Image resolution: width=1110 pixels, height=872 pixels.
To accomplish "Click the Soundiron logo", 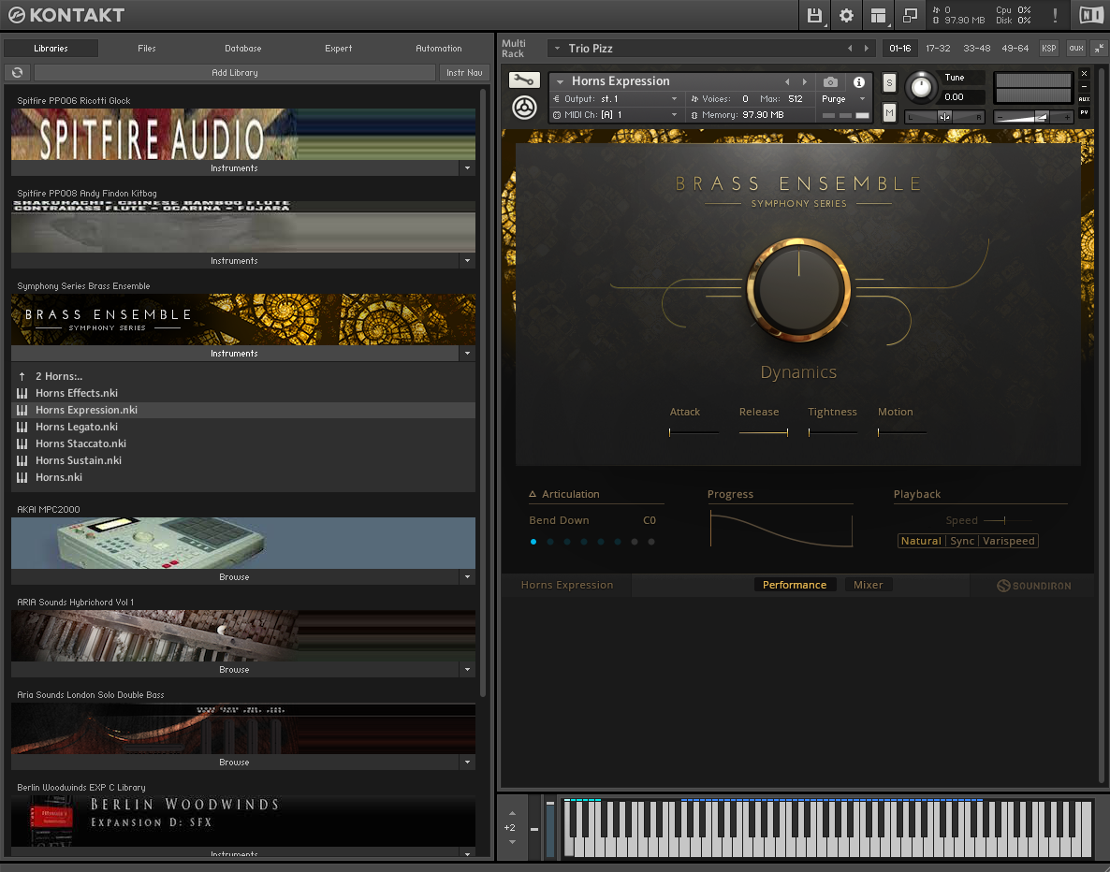I will (1033, 586).
